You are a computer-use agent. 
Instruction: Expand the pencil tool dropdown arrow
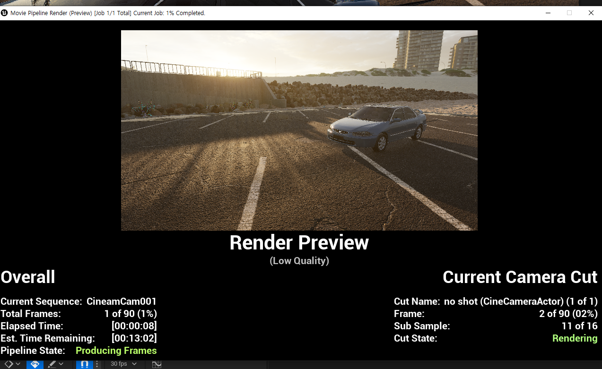pyautogui.click(x=61, y=364)
